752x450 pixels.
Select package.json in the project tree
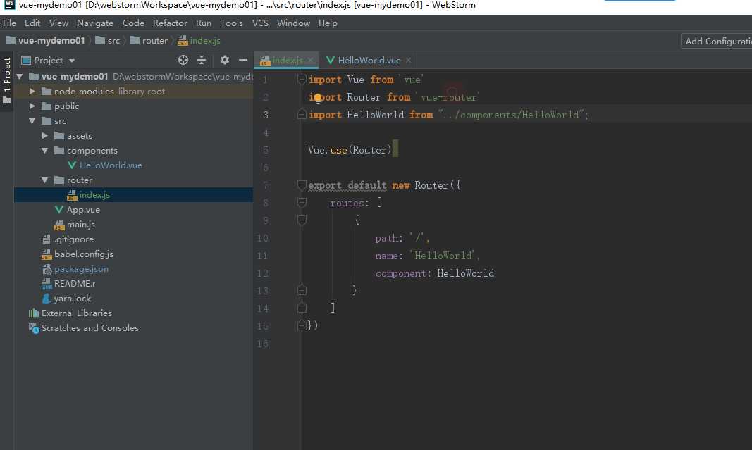click(81, 269)
